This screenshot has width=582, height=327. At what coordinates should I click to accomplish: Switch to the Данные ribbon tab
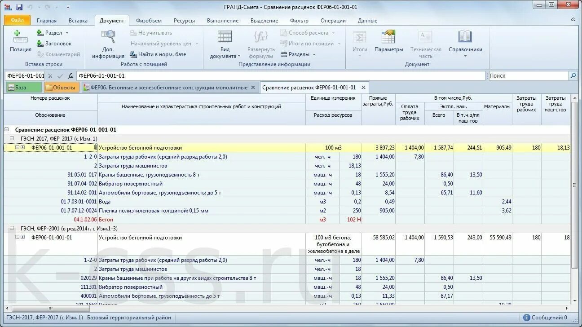[367, 21]
